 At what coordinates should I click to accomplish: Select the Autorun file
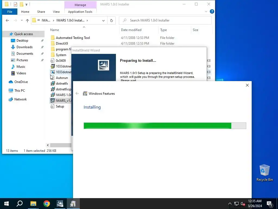(62, 78)
